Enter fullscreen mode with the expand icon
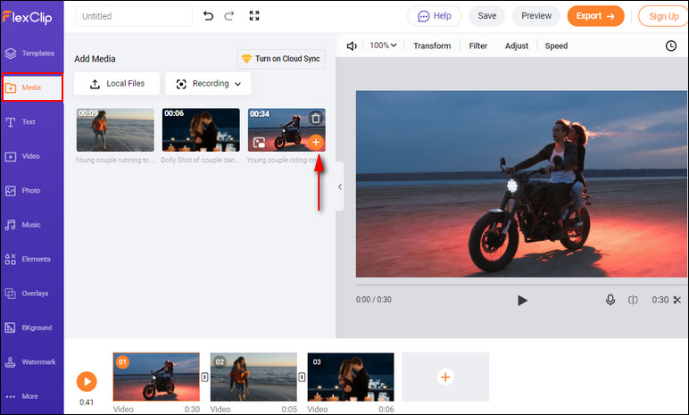 click(254, 16)
